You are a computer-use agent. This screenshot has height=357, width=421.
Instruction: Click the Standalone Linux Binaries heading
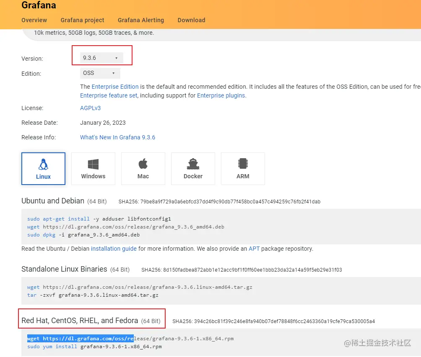pyautogui.click(x=64, y=269)
